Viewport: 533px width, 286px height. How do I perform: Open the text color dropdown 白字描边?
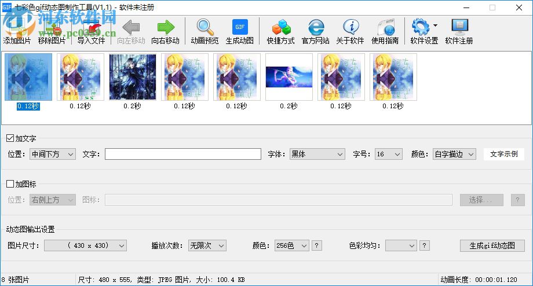pos(454,154)
